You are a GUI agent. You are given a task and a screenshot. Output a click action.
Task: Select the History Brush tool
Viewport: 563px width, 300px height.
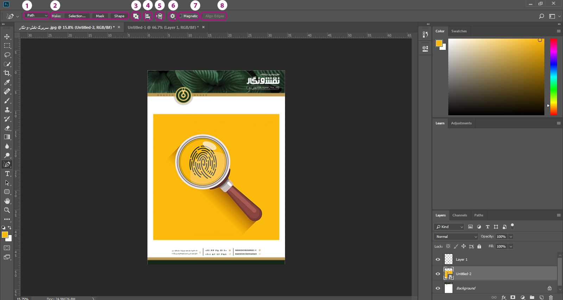click(7, 119)
